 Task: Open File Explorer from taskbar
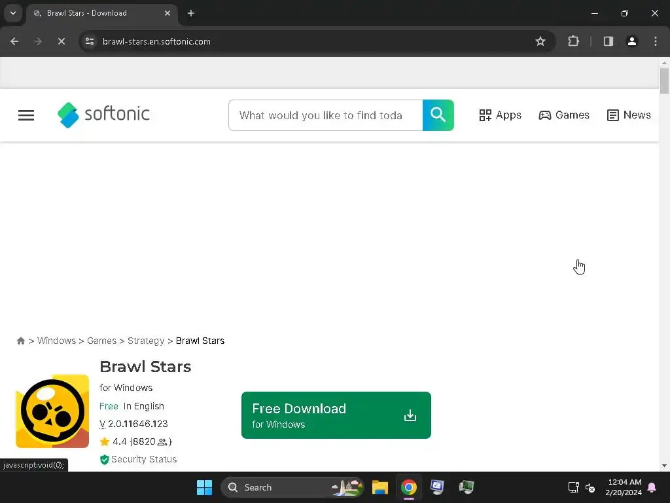pyautogui.click(x=380, y=487)
